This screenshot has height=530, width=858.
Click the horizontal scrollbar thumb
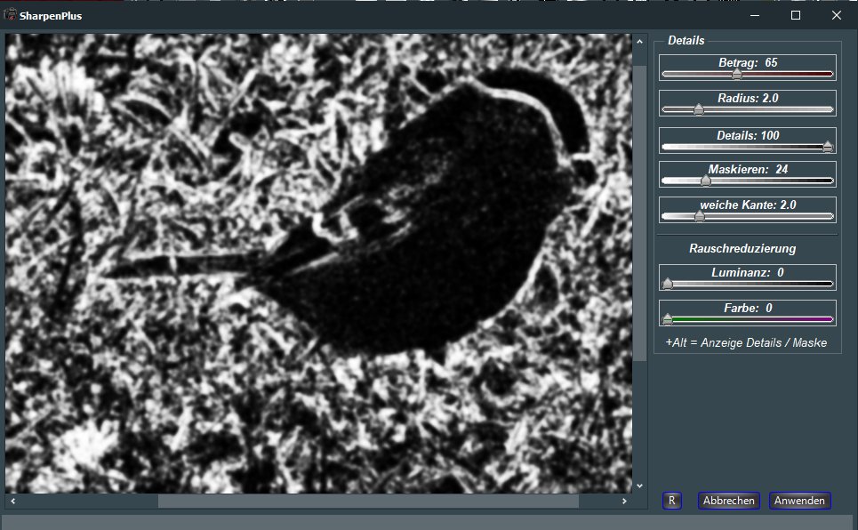click(367, 501)
